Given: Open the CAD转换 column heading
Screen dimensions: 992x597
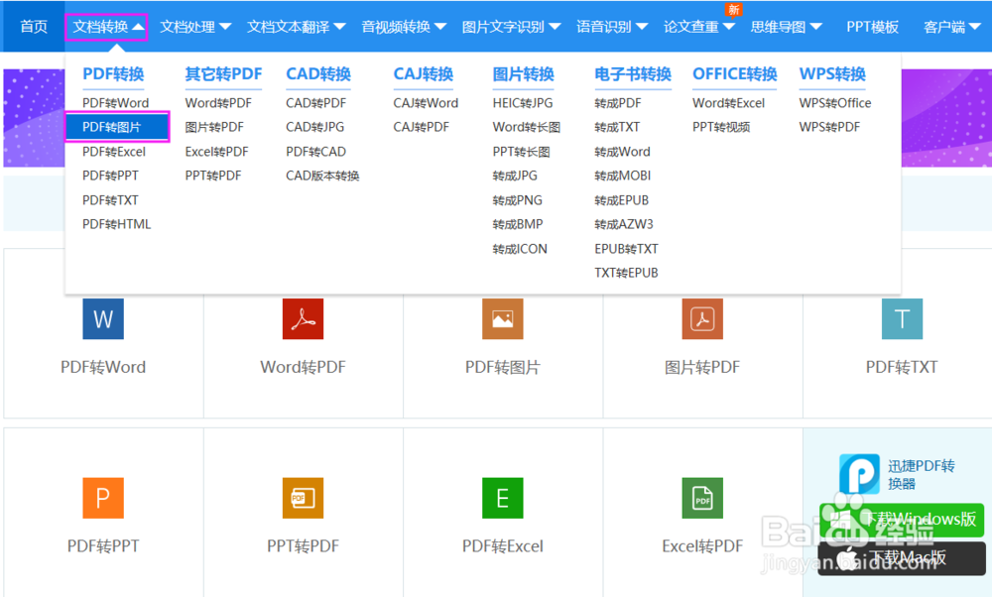Looking at the screenshot, I should click(x=318, y=74).
